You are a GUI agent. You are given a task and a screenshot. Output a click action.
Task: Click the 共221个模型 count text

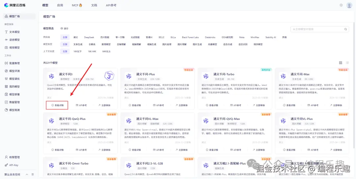pyautogui.click(x=50, y=63)
